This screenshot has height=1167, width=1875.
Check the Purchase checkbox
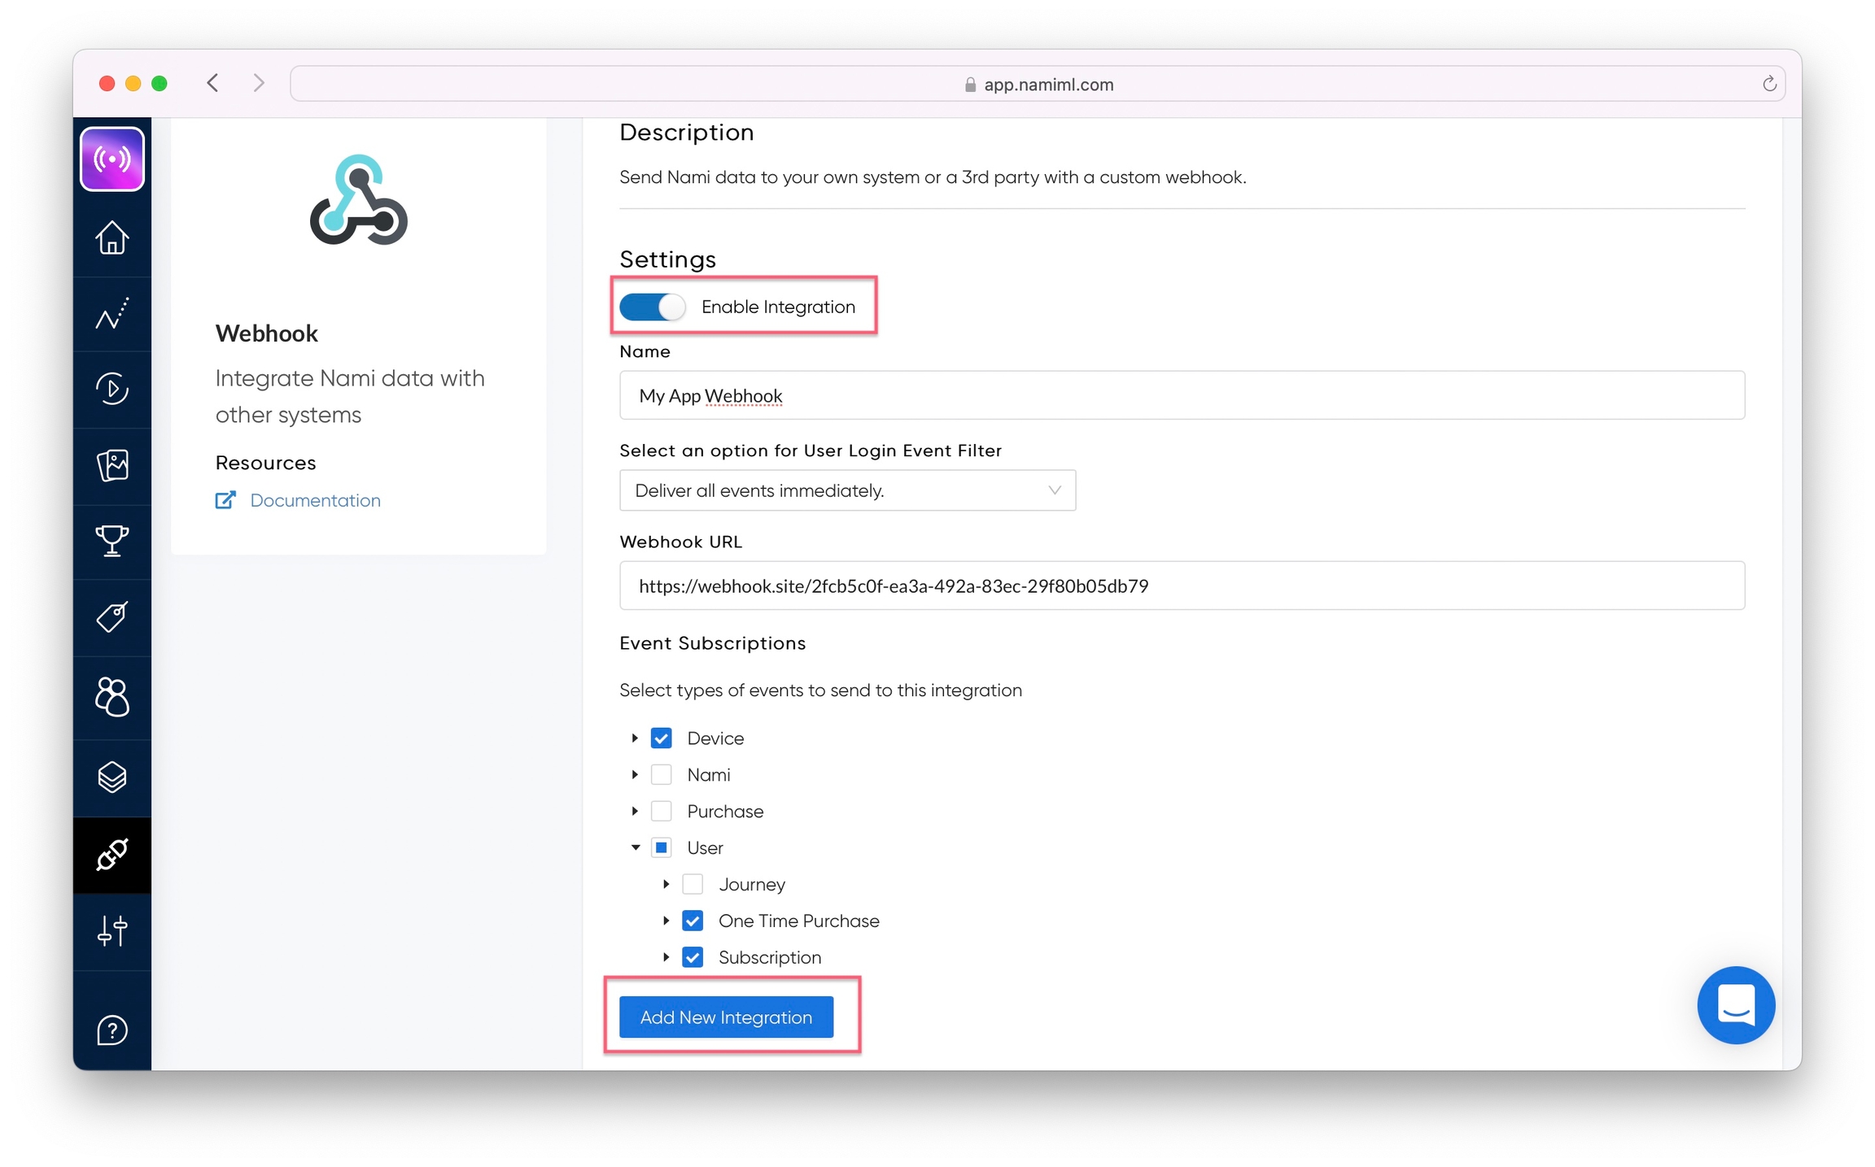(662, 812)
